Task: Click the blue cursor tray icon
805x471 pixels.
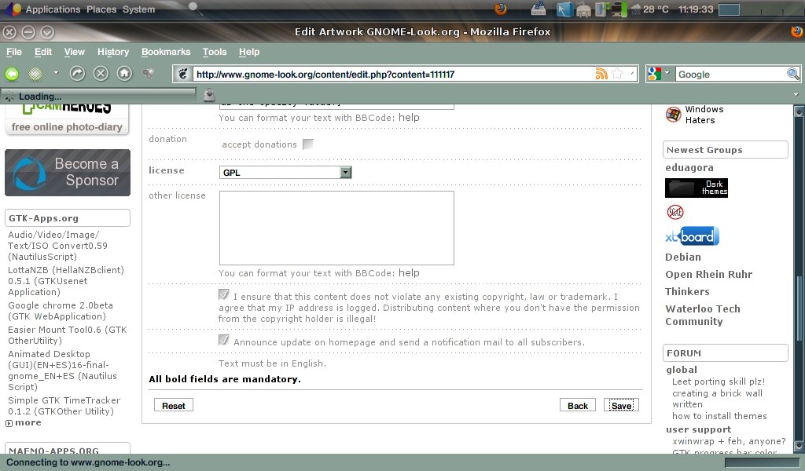Action: [564, 9]
